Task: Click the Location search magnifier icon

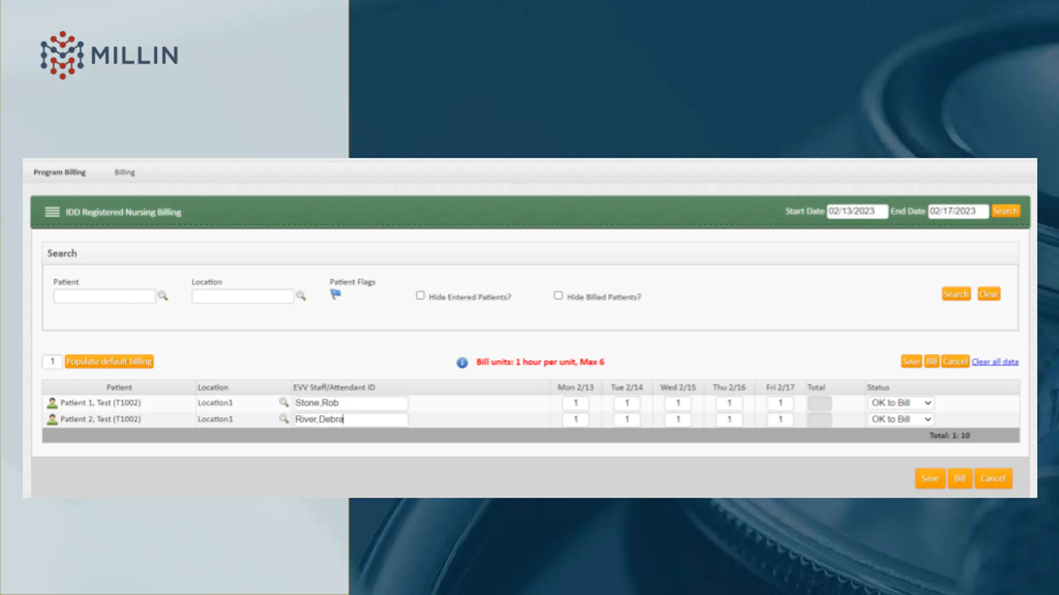Action: point(301,296)
